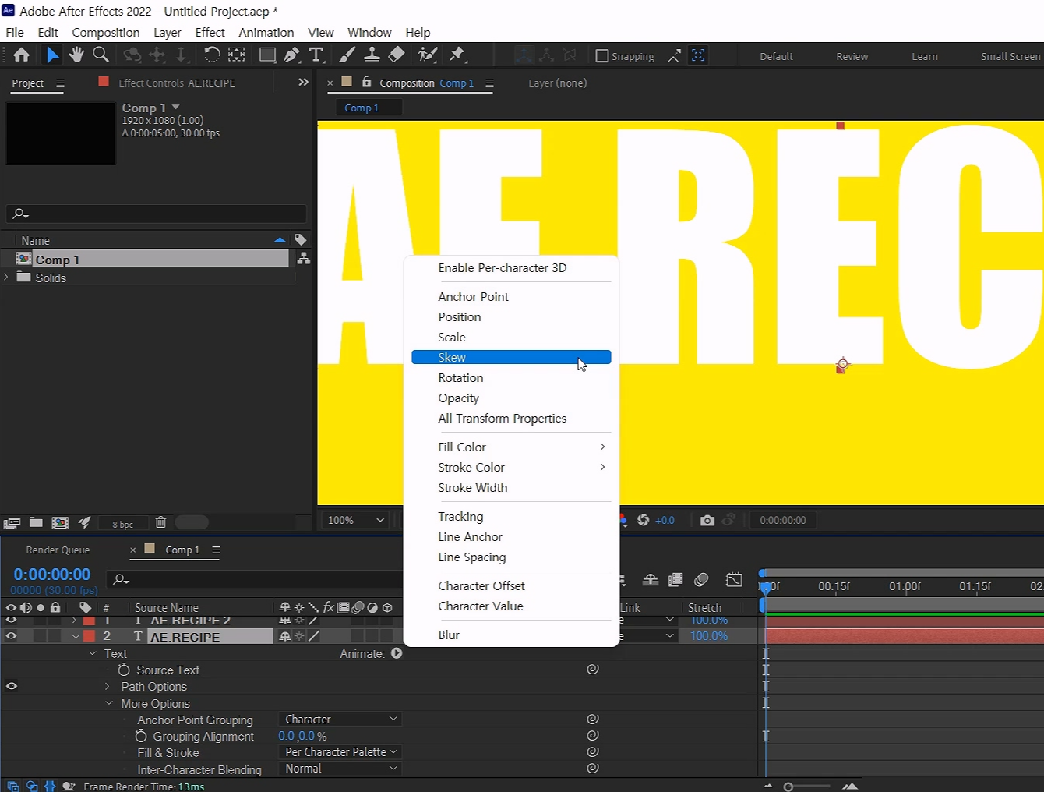Click the 01:00f mark on the time ruler
The image size is (1044, 792).
coord(905,586)
